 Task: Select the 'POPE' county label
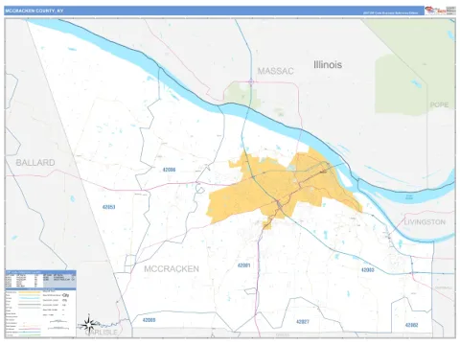(x=439, y=104)
